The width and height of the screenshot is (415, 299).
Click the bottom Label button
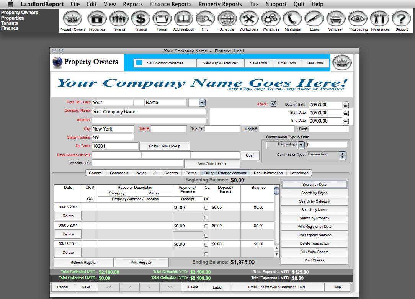click(x=217, y=287)
